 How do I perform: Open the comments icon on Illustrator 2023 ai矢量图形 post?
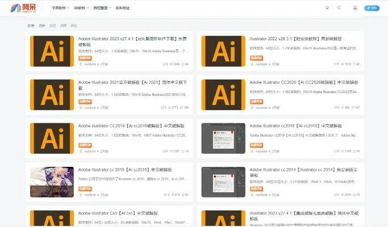(164, 64)
